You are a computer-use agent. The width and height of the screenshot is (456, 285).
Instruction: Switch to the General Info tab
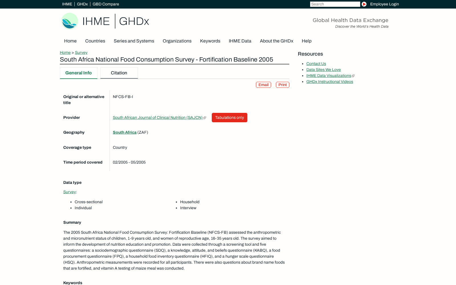[x=79, y=73]
